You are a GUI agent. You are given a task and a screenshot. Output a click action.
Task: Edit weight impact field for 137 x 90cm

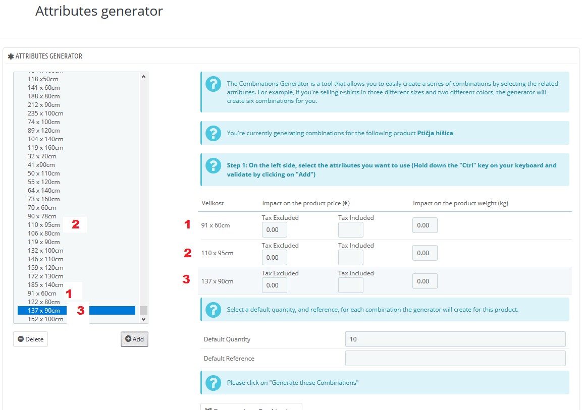pos(425,281)
